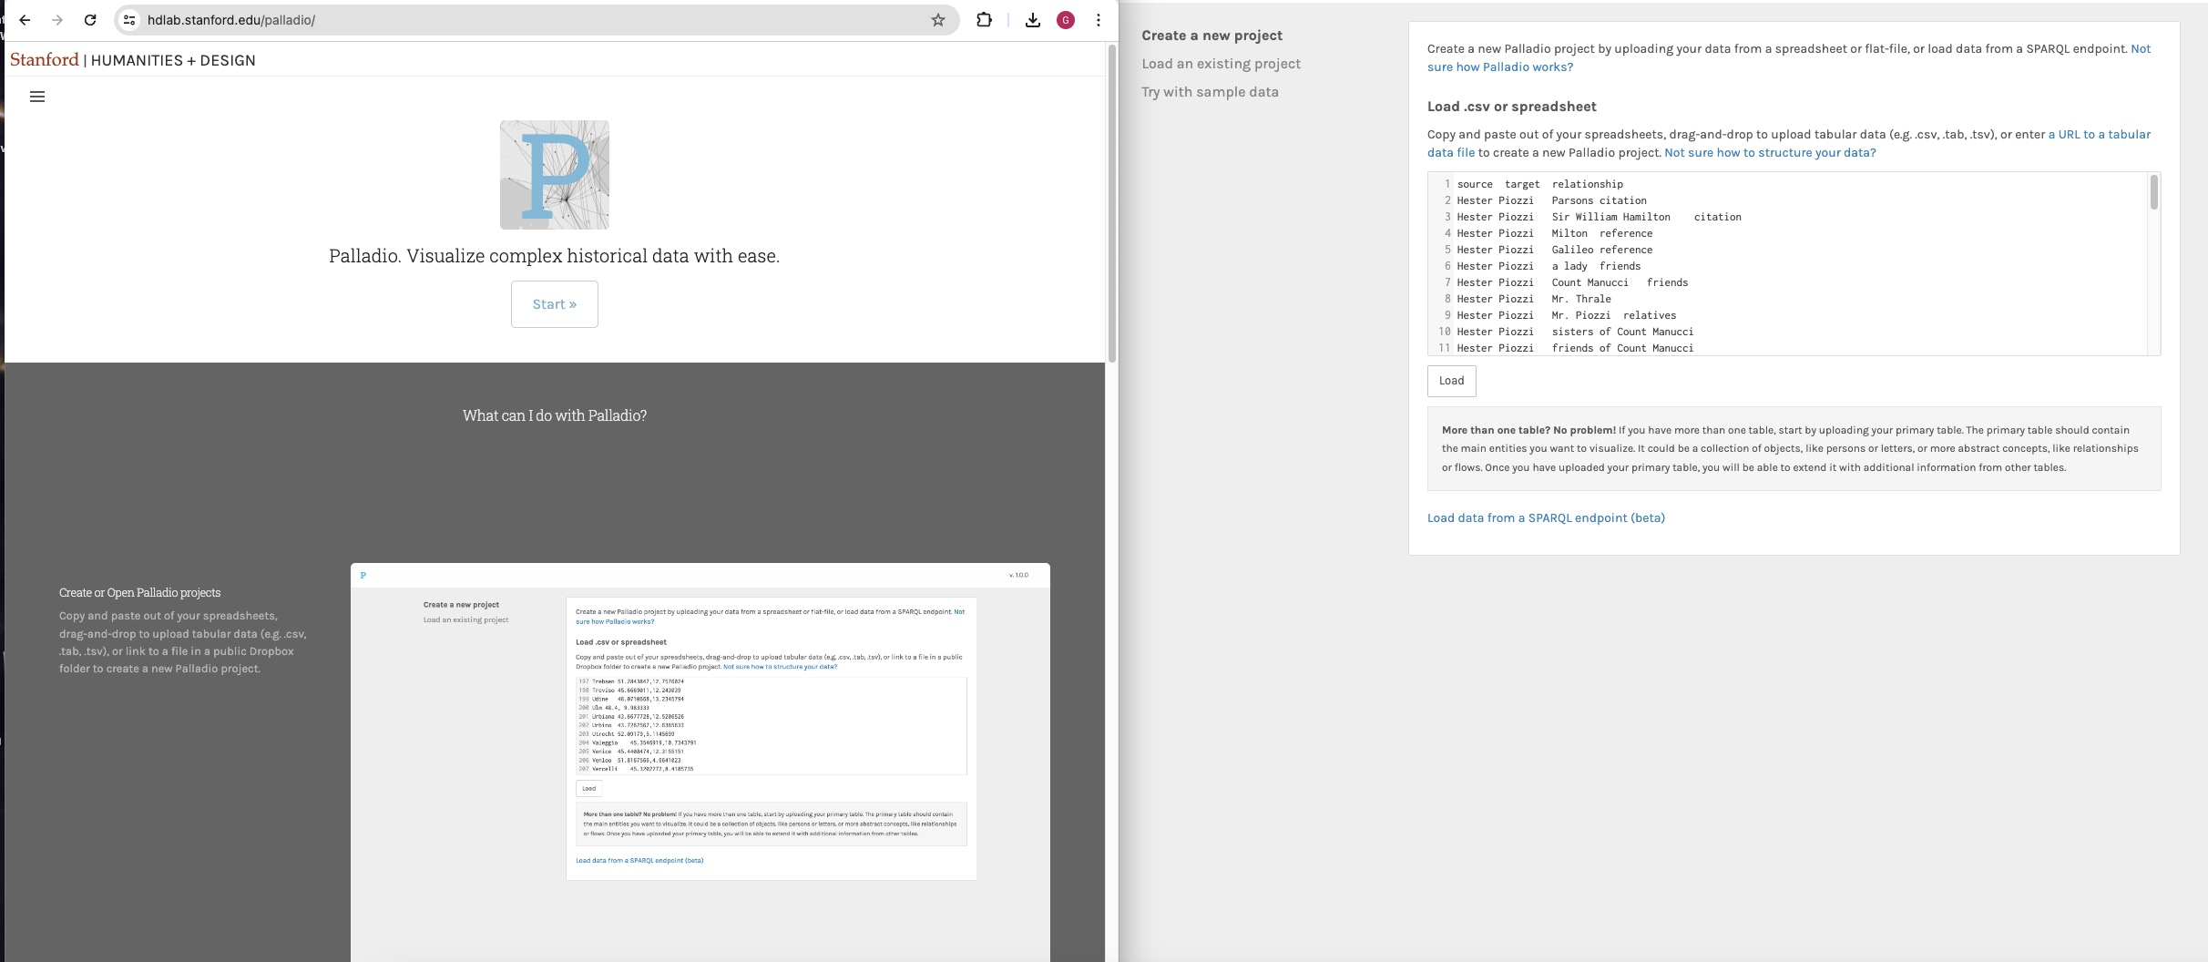Open Load data from a SPARQL endpoint link
Screen dimensions: 2208x962
[x=1546, y=518]
